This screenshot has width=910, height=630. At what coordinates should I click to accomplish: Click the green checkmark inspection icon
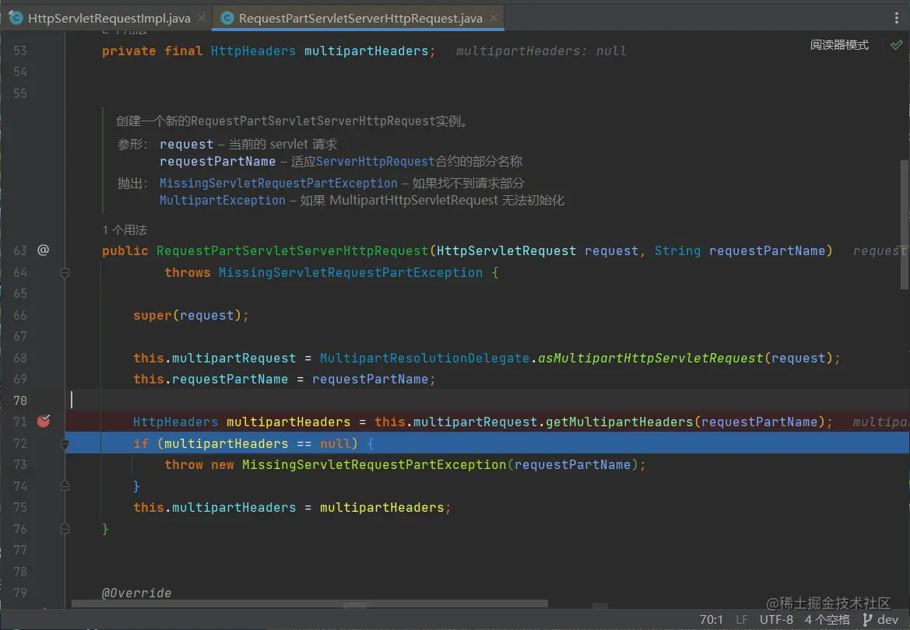pos(896,44)
